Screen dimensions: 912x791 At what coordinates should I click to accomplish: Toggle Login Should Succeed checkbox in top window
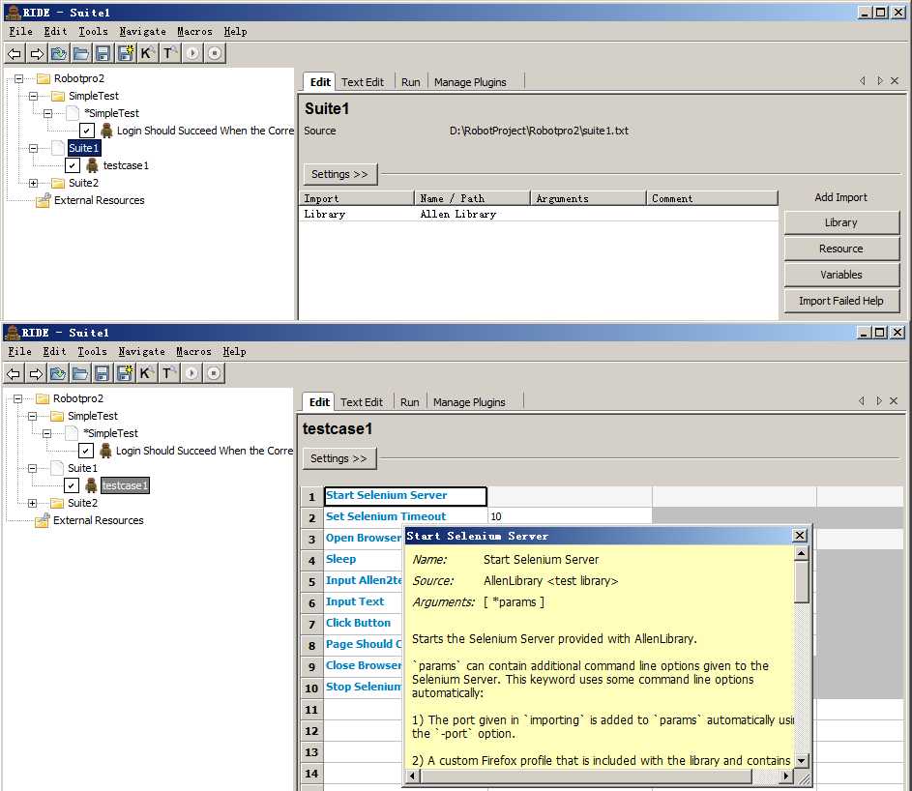[87, 131]
